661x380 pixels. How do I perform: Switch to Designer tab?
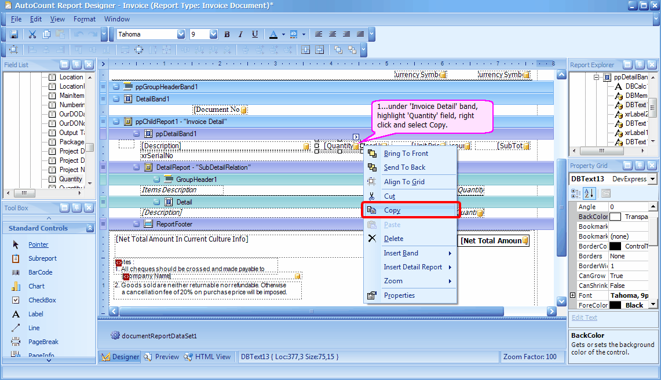(x=120, y=357)
